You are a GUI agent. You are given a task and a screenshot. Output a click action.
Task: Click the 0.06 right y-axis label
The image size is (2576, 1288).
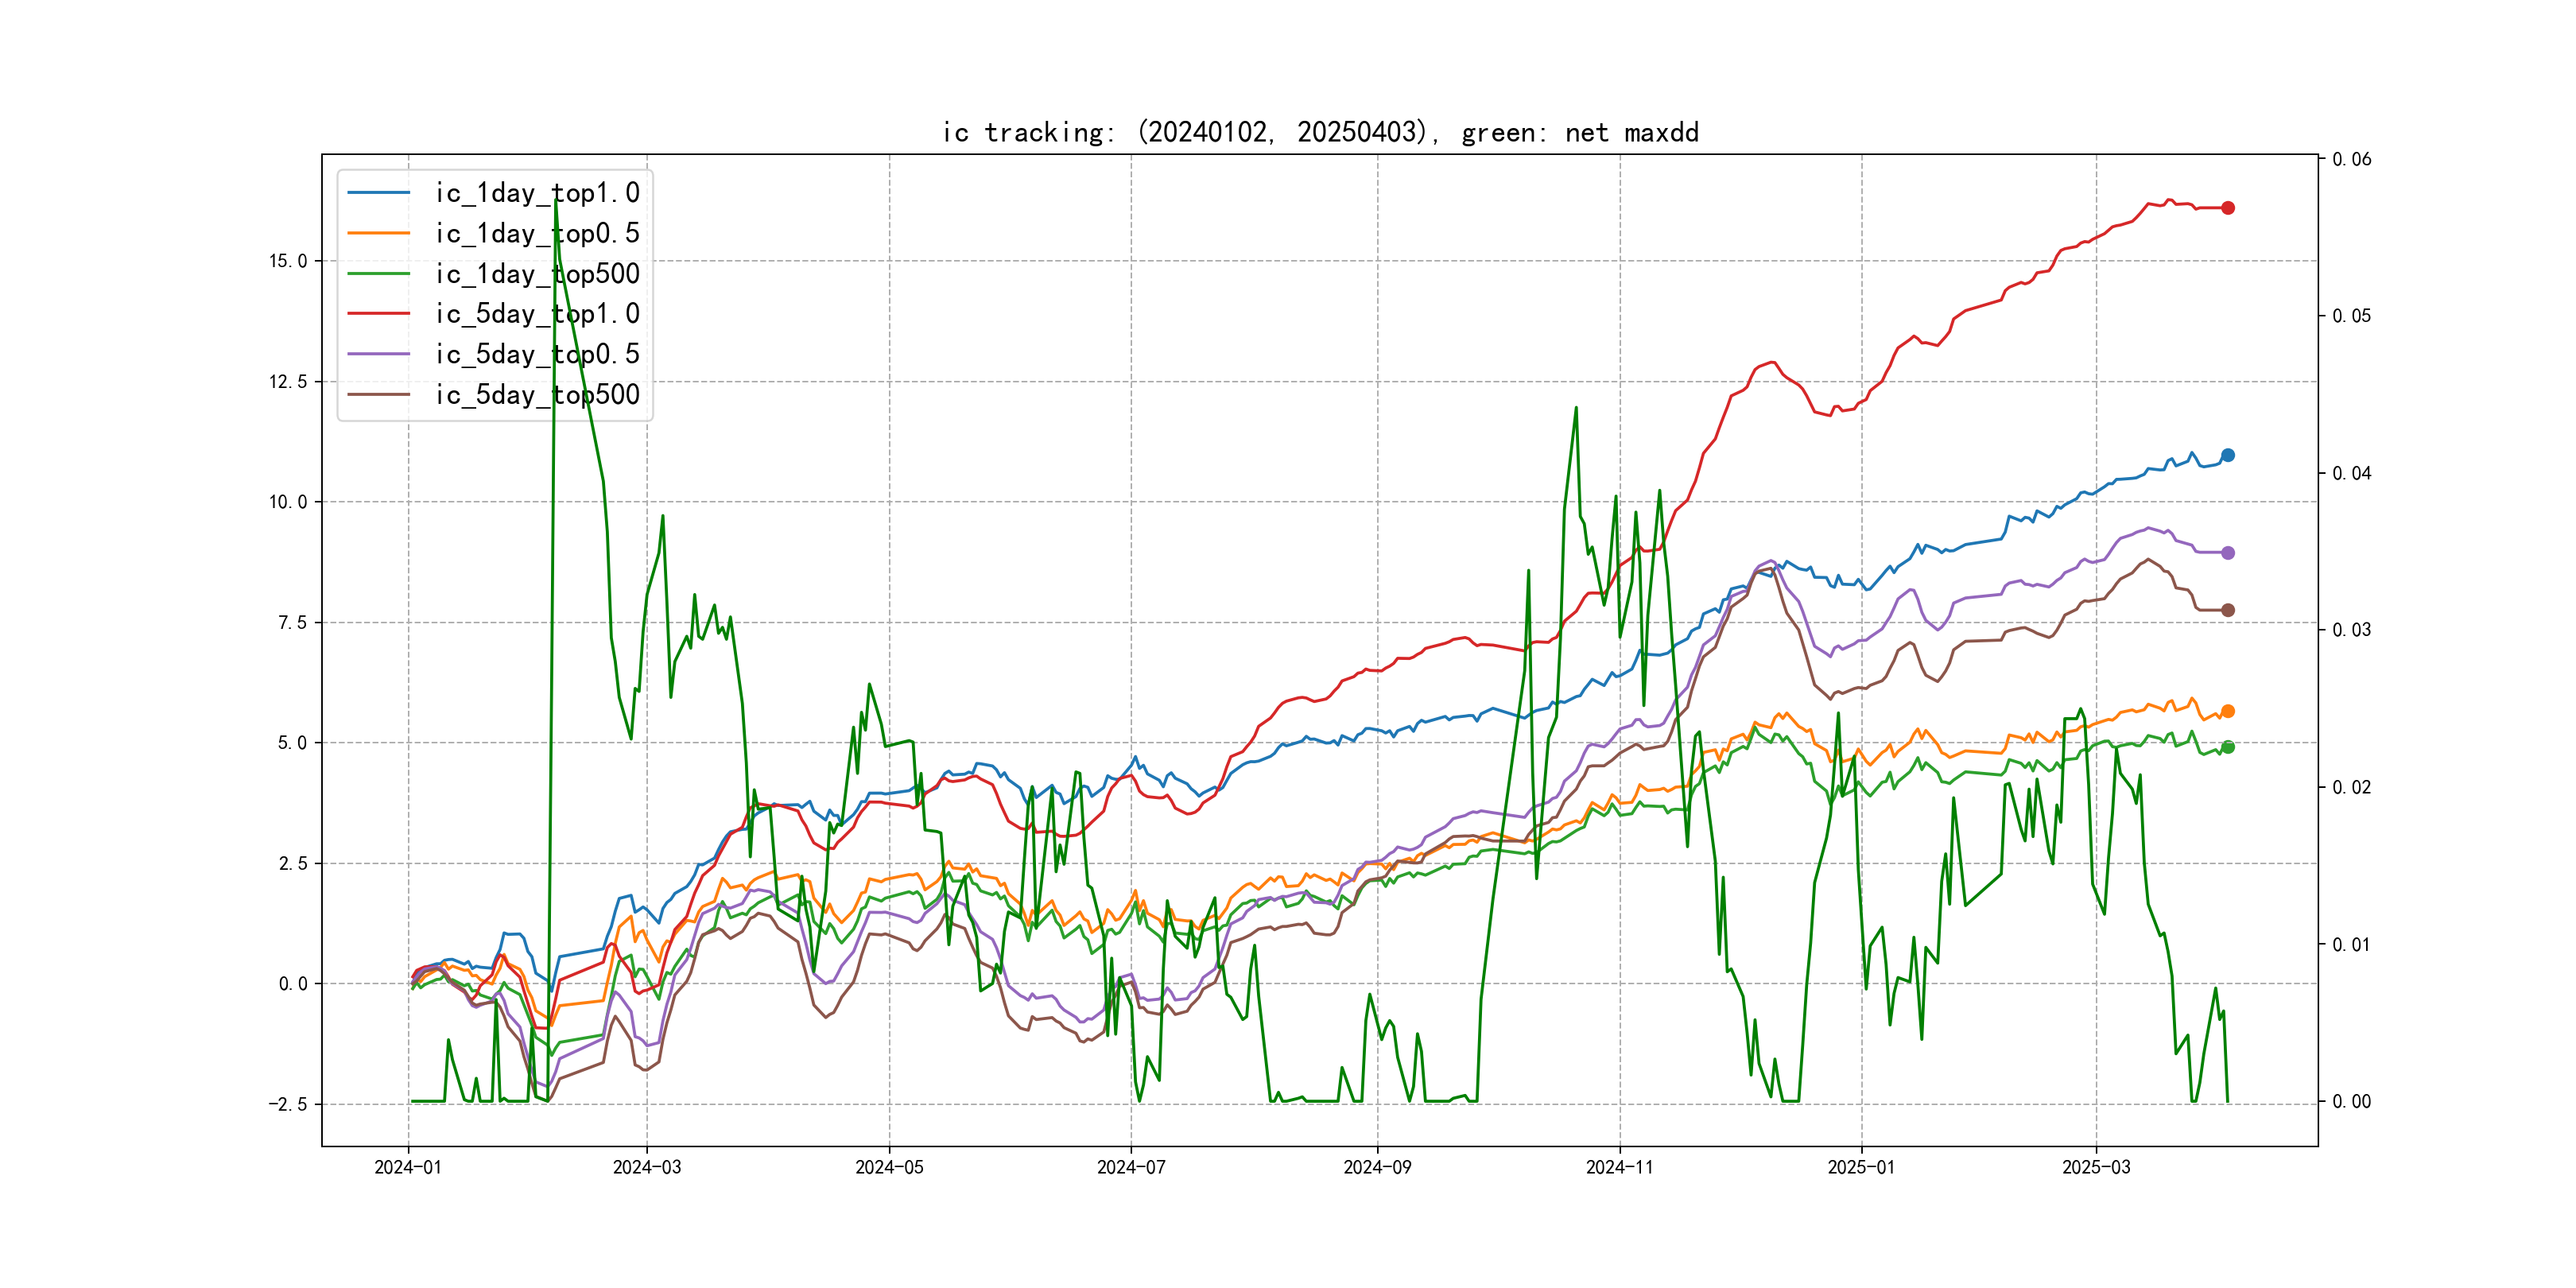pos(2351,159)
